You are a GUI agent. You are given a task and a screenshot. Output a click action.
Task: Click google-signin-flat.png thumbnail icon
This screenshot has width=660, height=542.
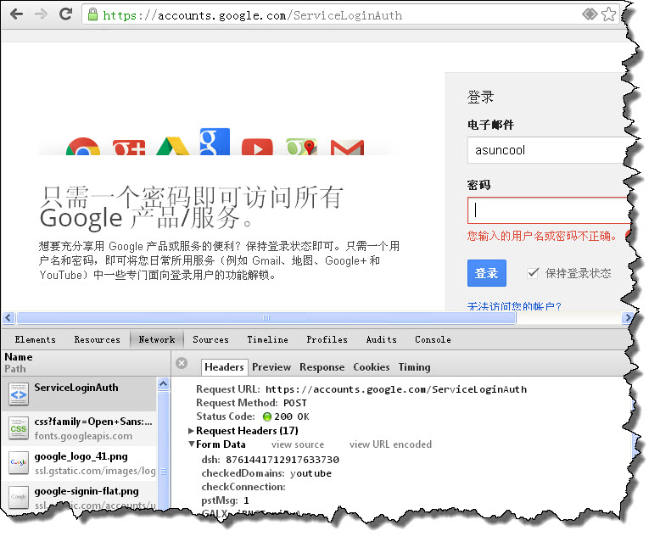click(19, 497)
